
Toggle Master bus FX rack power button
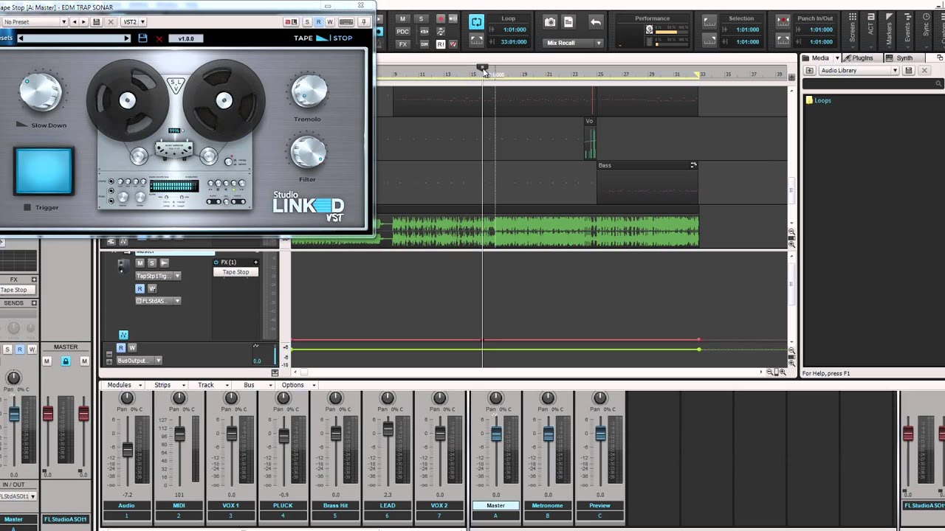(x=216, y=263)
